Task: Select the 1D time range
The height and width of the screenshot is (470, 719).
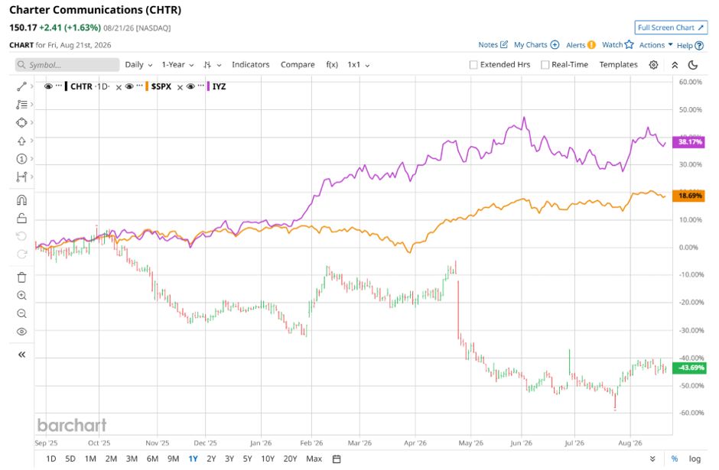Action: tap(51, 459)
